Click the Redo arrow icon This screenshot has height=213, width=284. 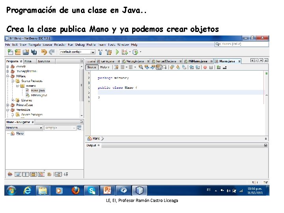52,52
